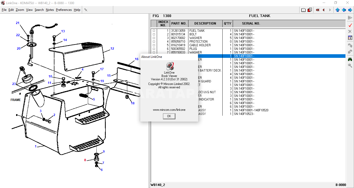
Task: Select the highlighted blue row serial SN:140F10001--
Action: (x=244, y=56)
